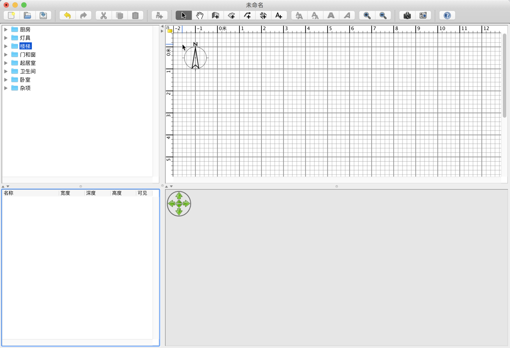Select the pan hand tool
This screenshot has height=348, width=510.
click(x=200, y=15)
